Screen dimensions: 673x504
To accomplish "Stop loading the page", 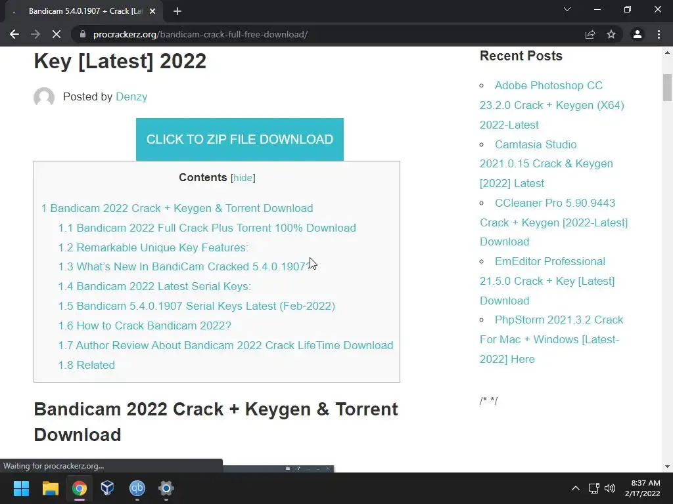I will click(x=57, y=34).
